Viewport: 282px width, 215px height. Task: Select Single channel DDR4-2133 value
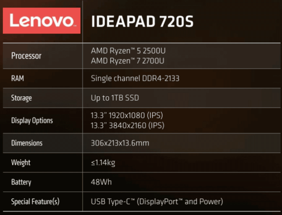[135, 79]
